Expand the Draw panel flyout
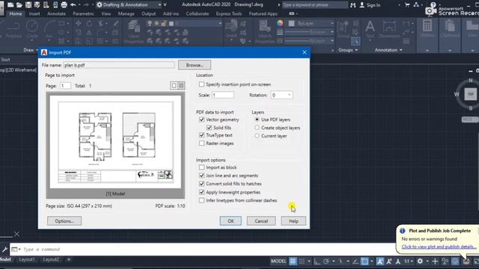The height and width of the screenshot is (269, 479). tap(30, 50)
